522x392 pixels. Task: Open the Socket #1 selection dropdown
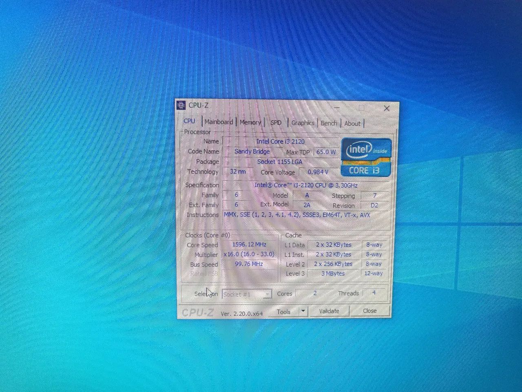tap(247, 294)
